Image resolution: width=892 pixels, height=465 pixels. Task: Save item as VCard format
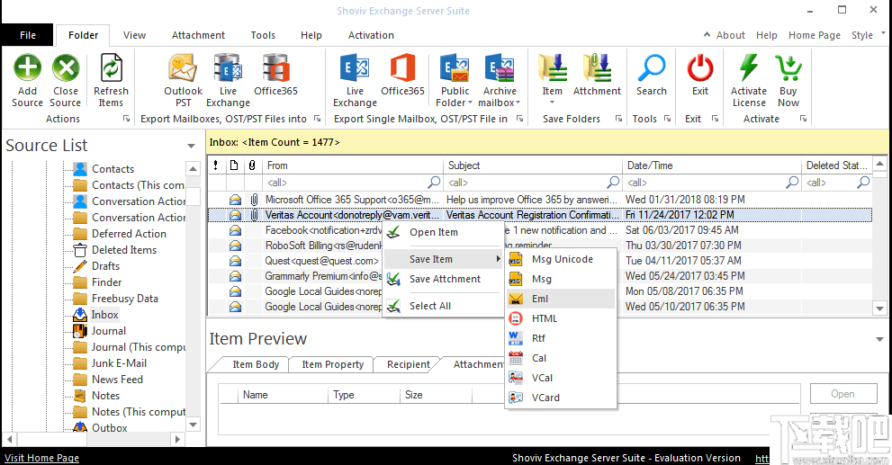coord(561,398)
